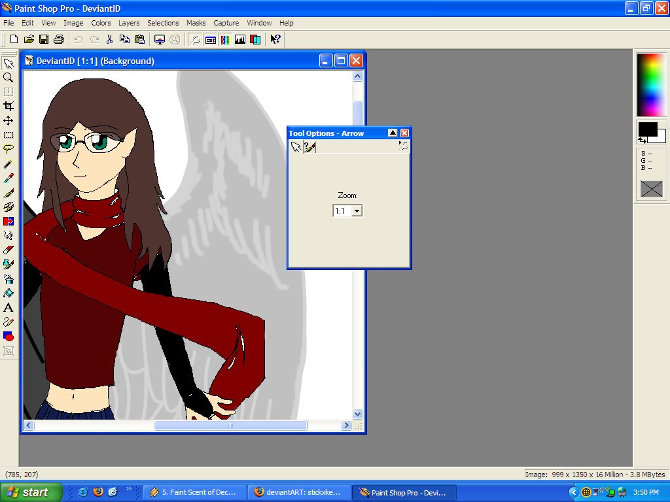Open the Layers menu

coord(129,23)
